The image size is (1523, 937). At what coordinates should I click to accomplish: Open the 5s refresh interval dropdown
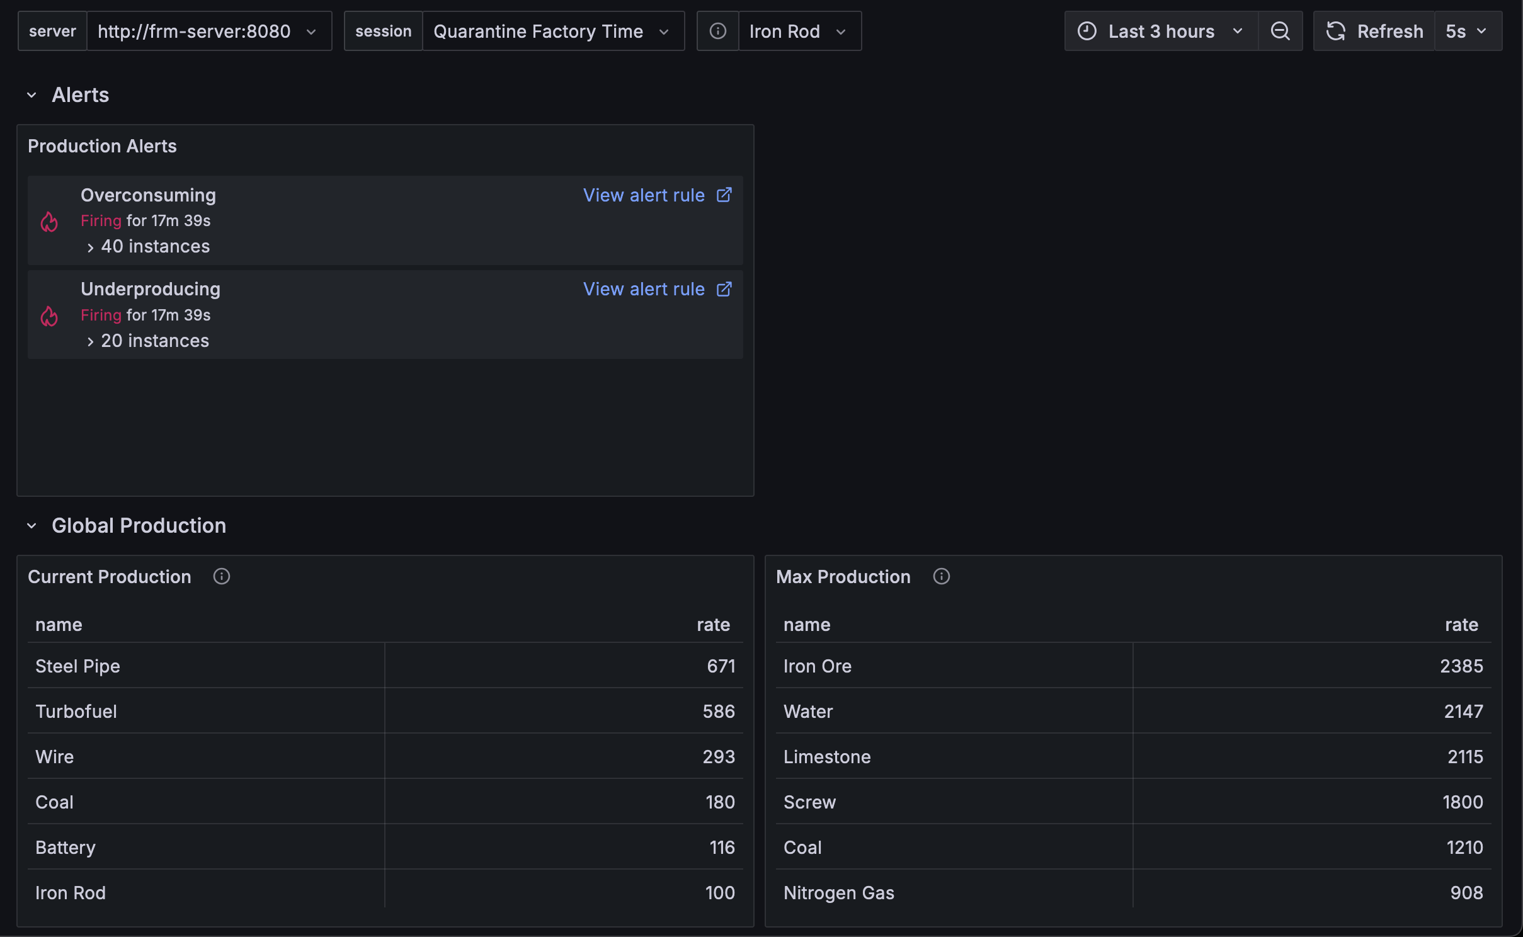(x=1468, y=31)
